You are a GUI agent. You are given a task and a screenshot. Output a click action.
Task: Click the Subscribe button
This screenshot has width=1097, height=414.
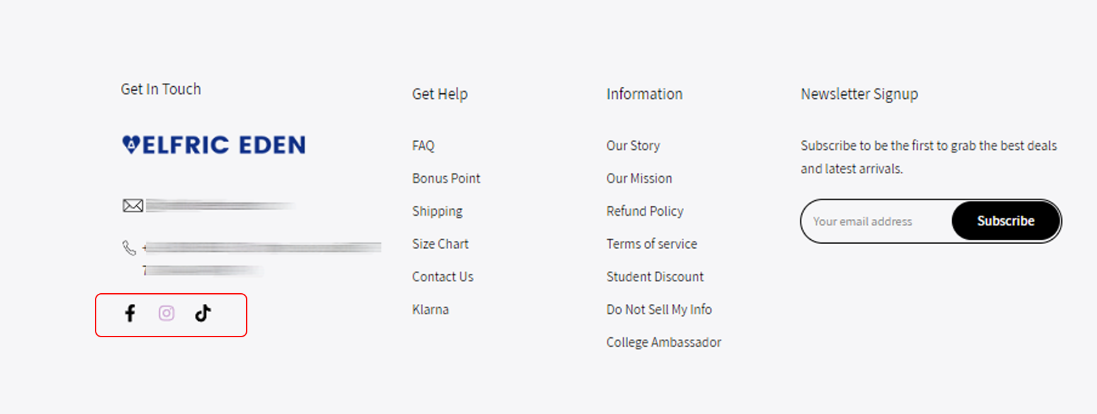[x=1006, y=221]
